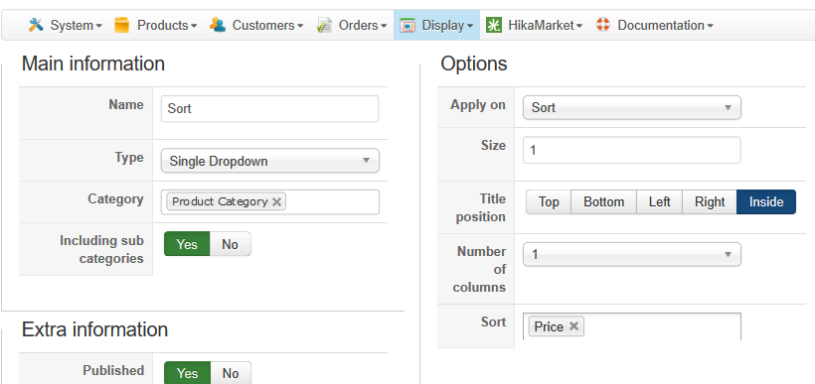This screenshot has width=815, height=384.
Task: Set Including sub categories to No
Action: [230, 244]
